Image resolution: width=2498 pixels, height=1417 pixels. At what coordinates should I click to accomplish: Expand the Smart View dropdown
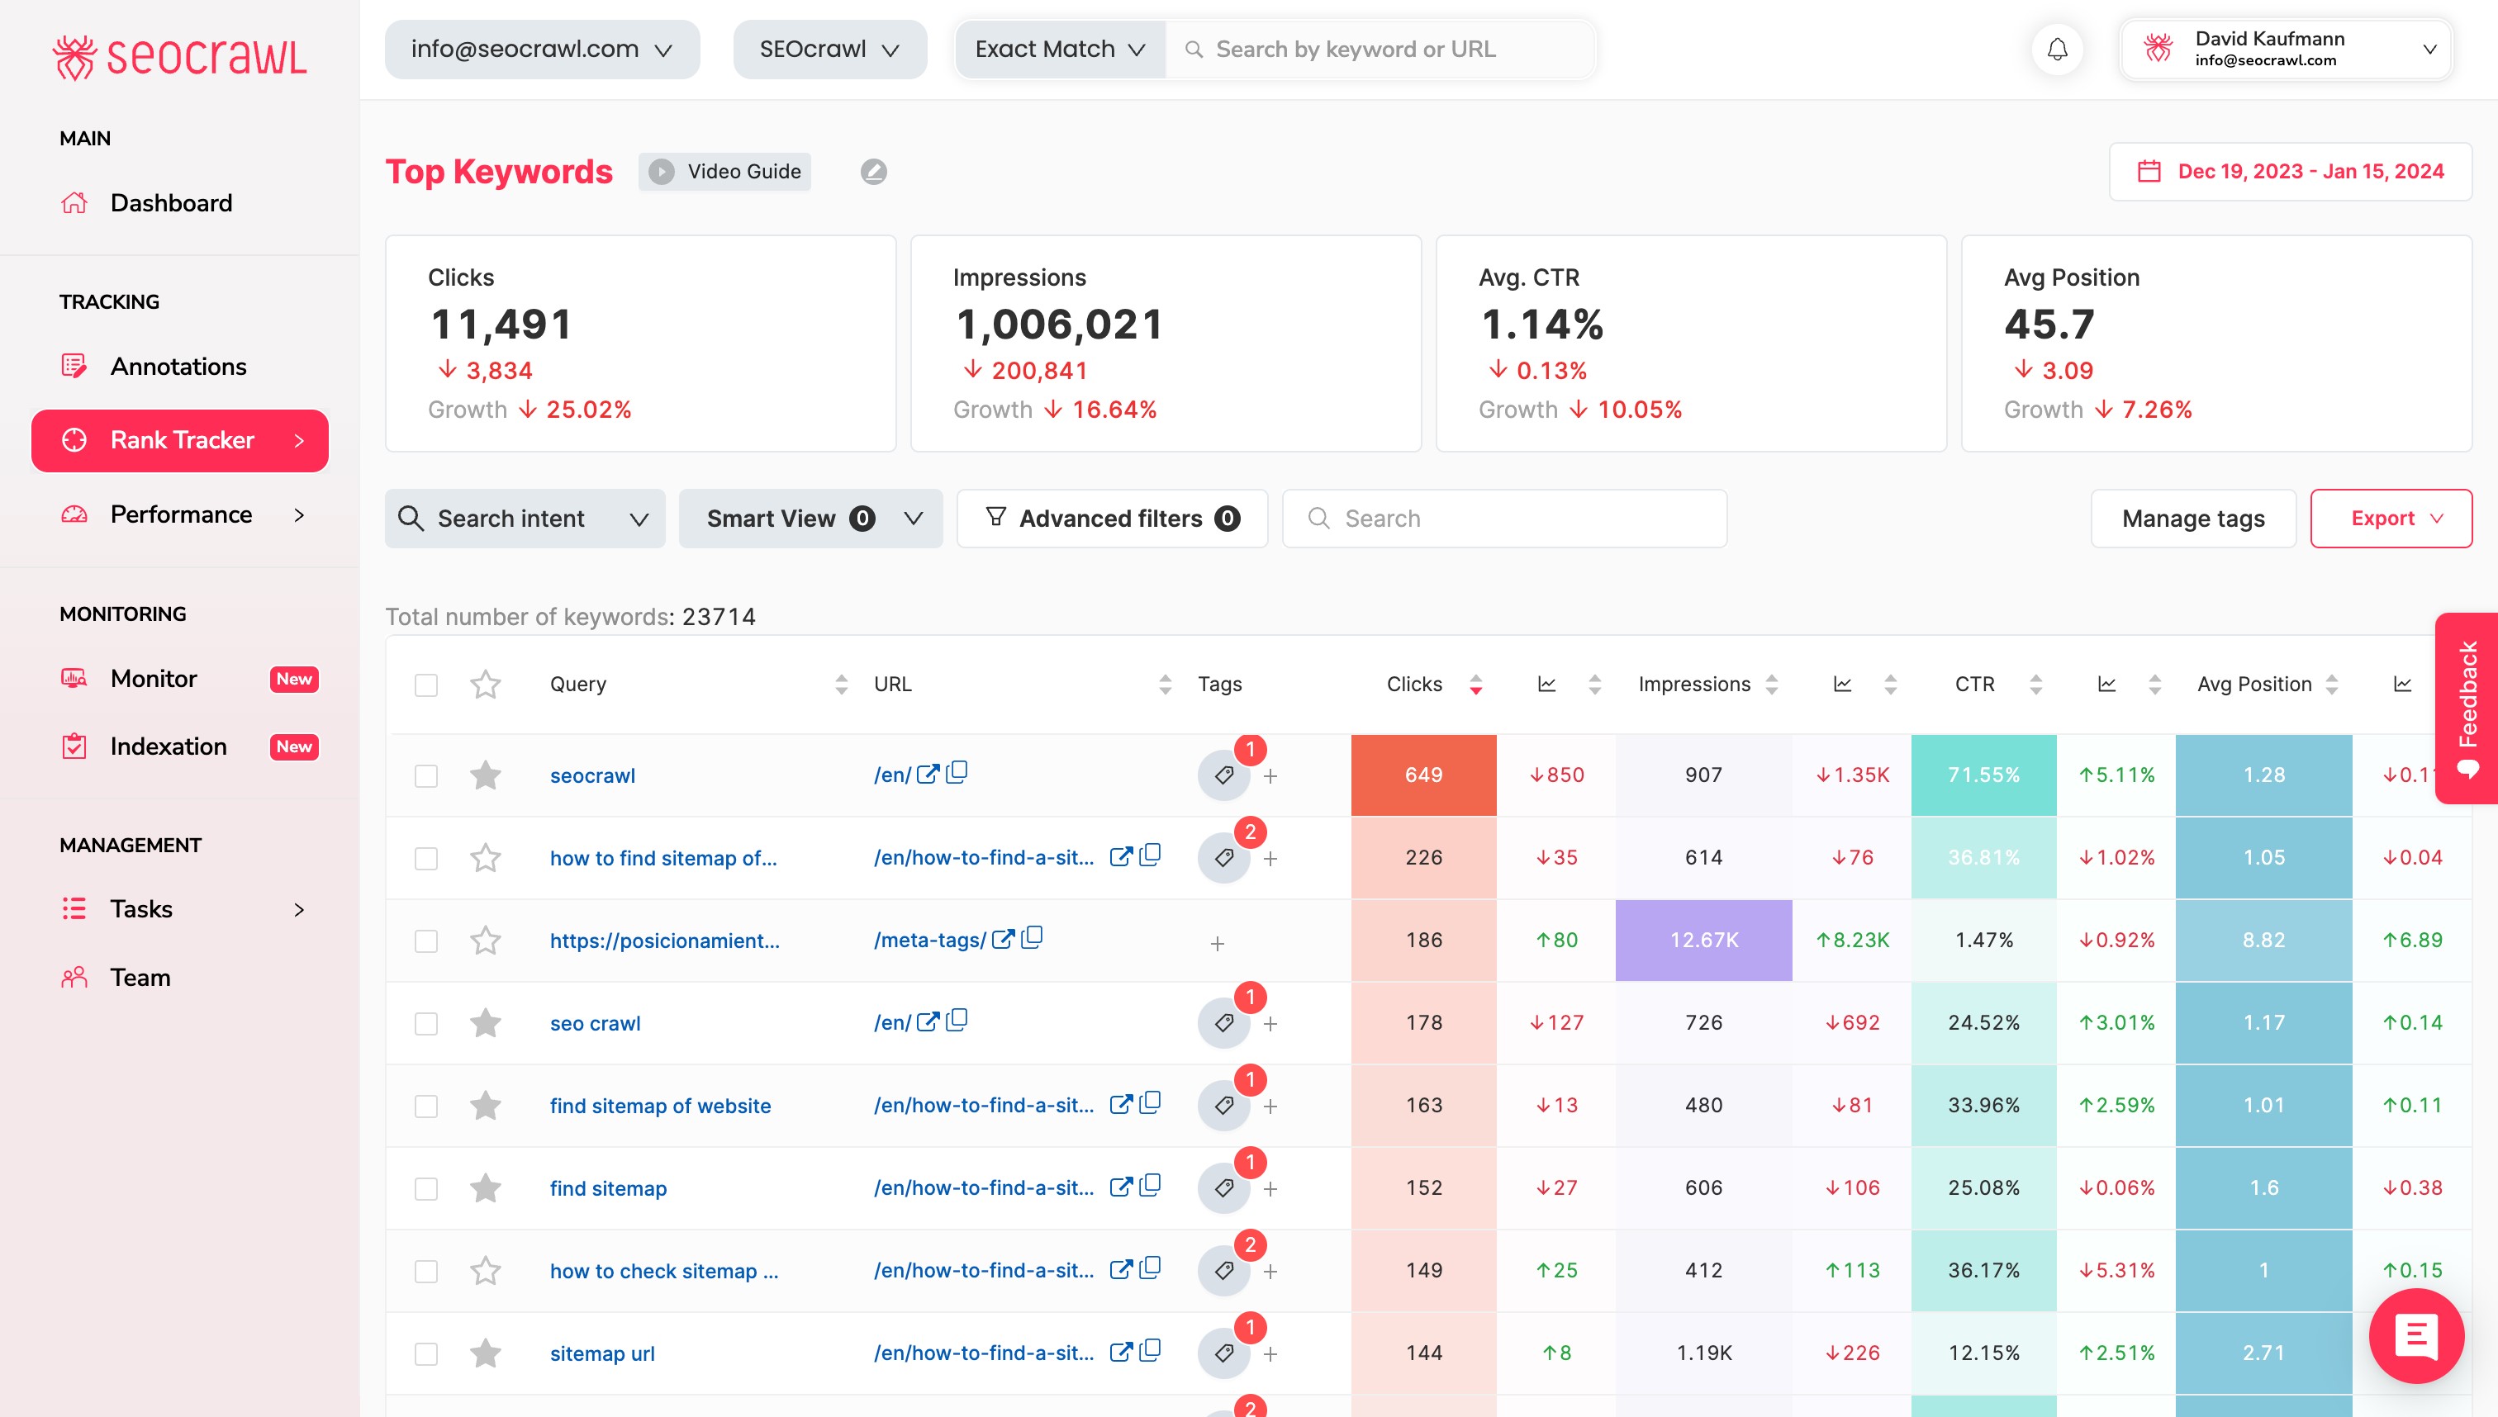810,519
